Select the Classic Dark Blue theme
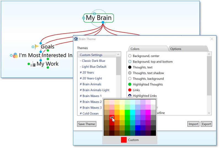 pyautogui.click(x=93, y=61)
